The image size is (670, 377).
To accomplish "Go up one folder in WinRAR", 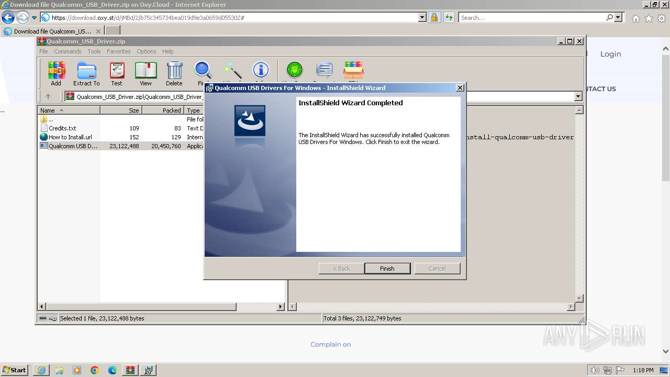I will (48, 96).
